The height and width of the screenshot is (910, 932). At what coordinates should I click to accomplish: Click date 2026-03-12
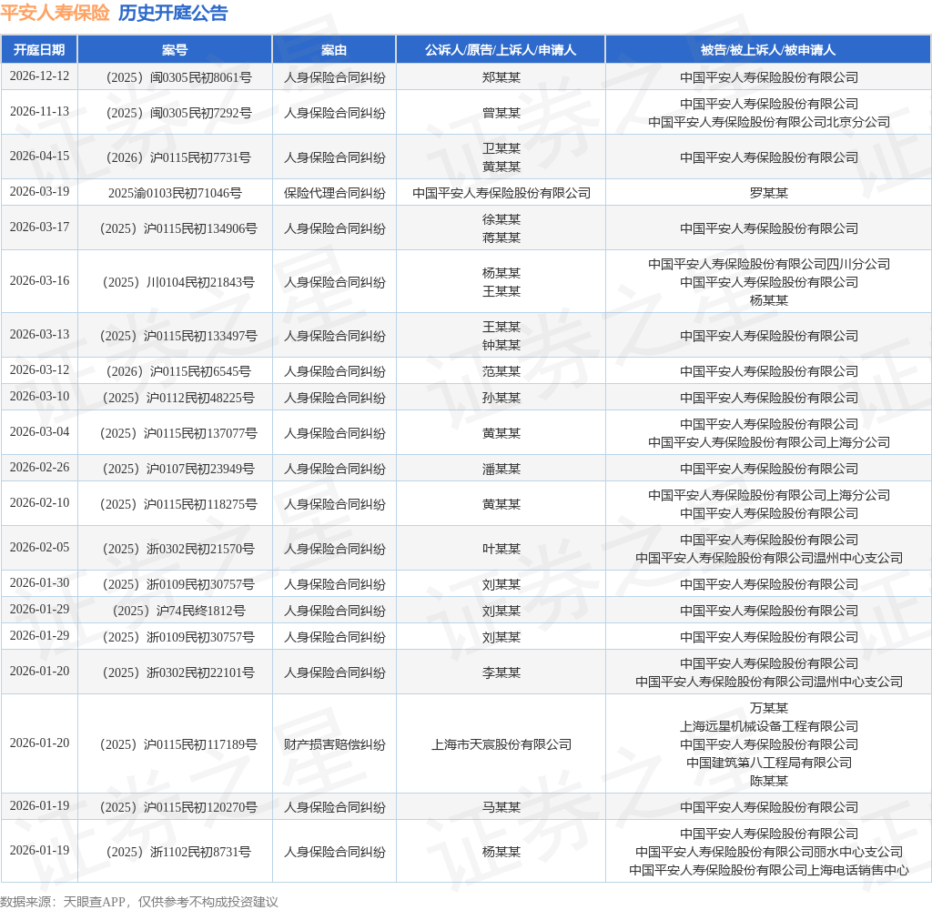tap(39, 370)
